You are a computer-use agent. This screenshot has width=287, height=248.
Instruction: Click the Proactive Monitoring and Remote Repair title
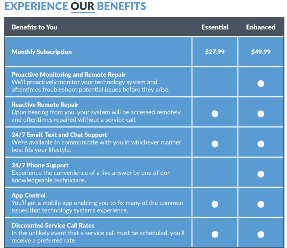coord(68,74)
